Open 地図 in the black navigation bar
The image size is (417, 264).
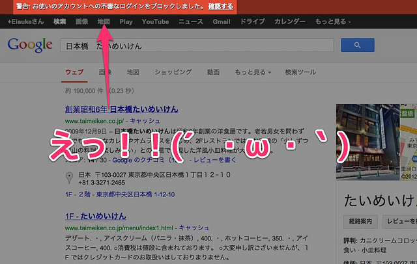click(104, 21)
